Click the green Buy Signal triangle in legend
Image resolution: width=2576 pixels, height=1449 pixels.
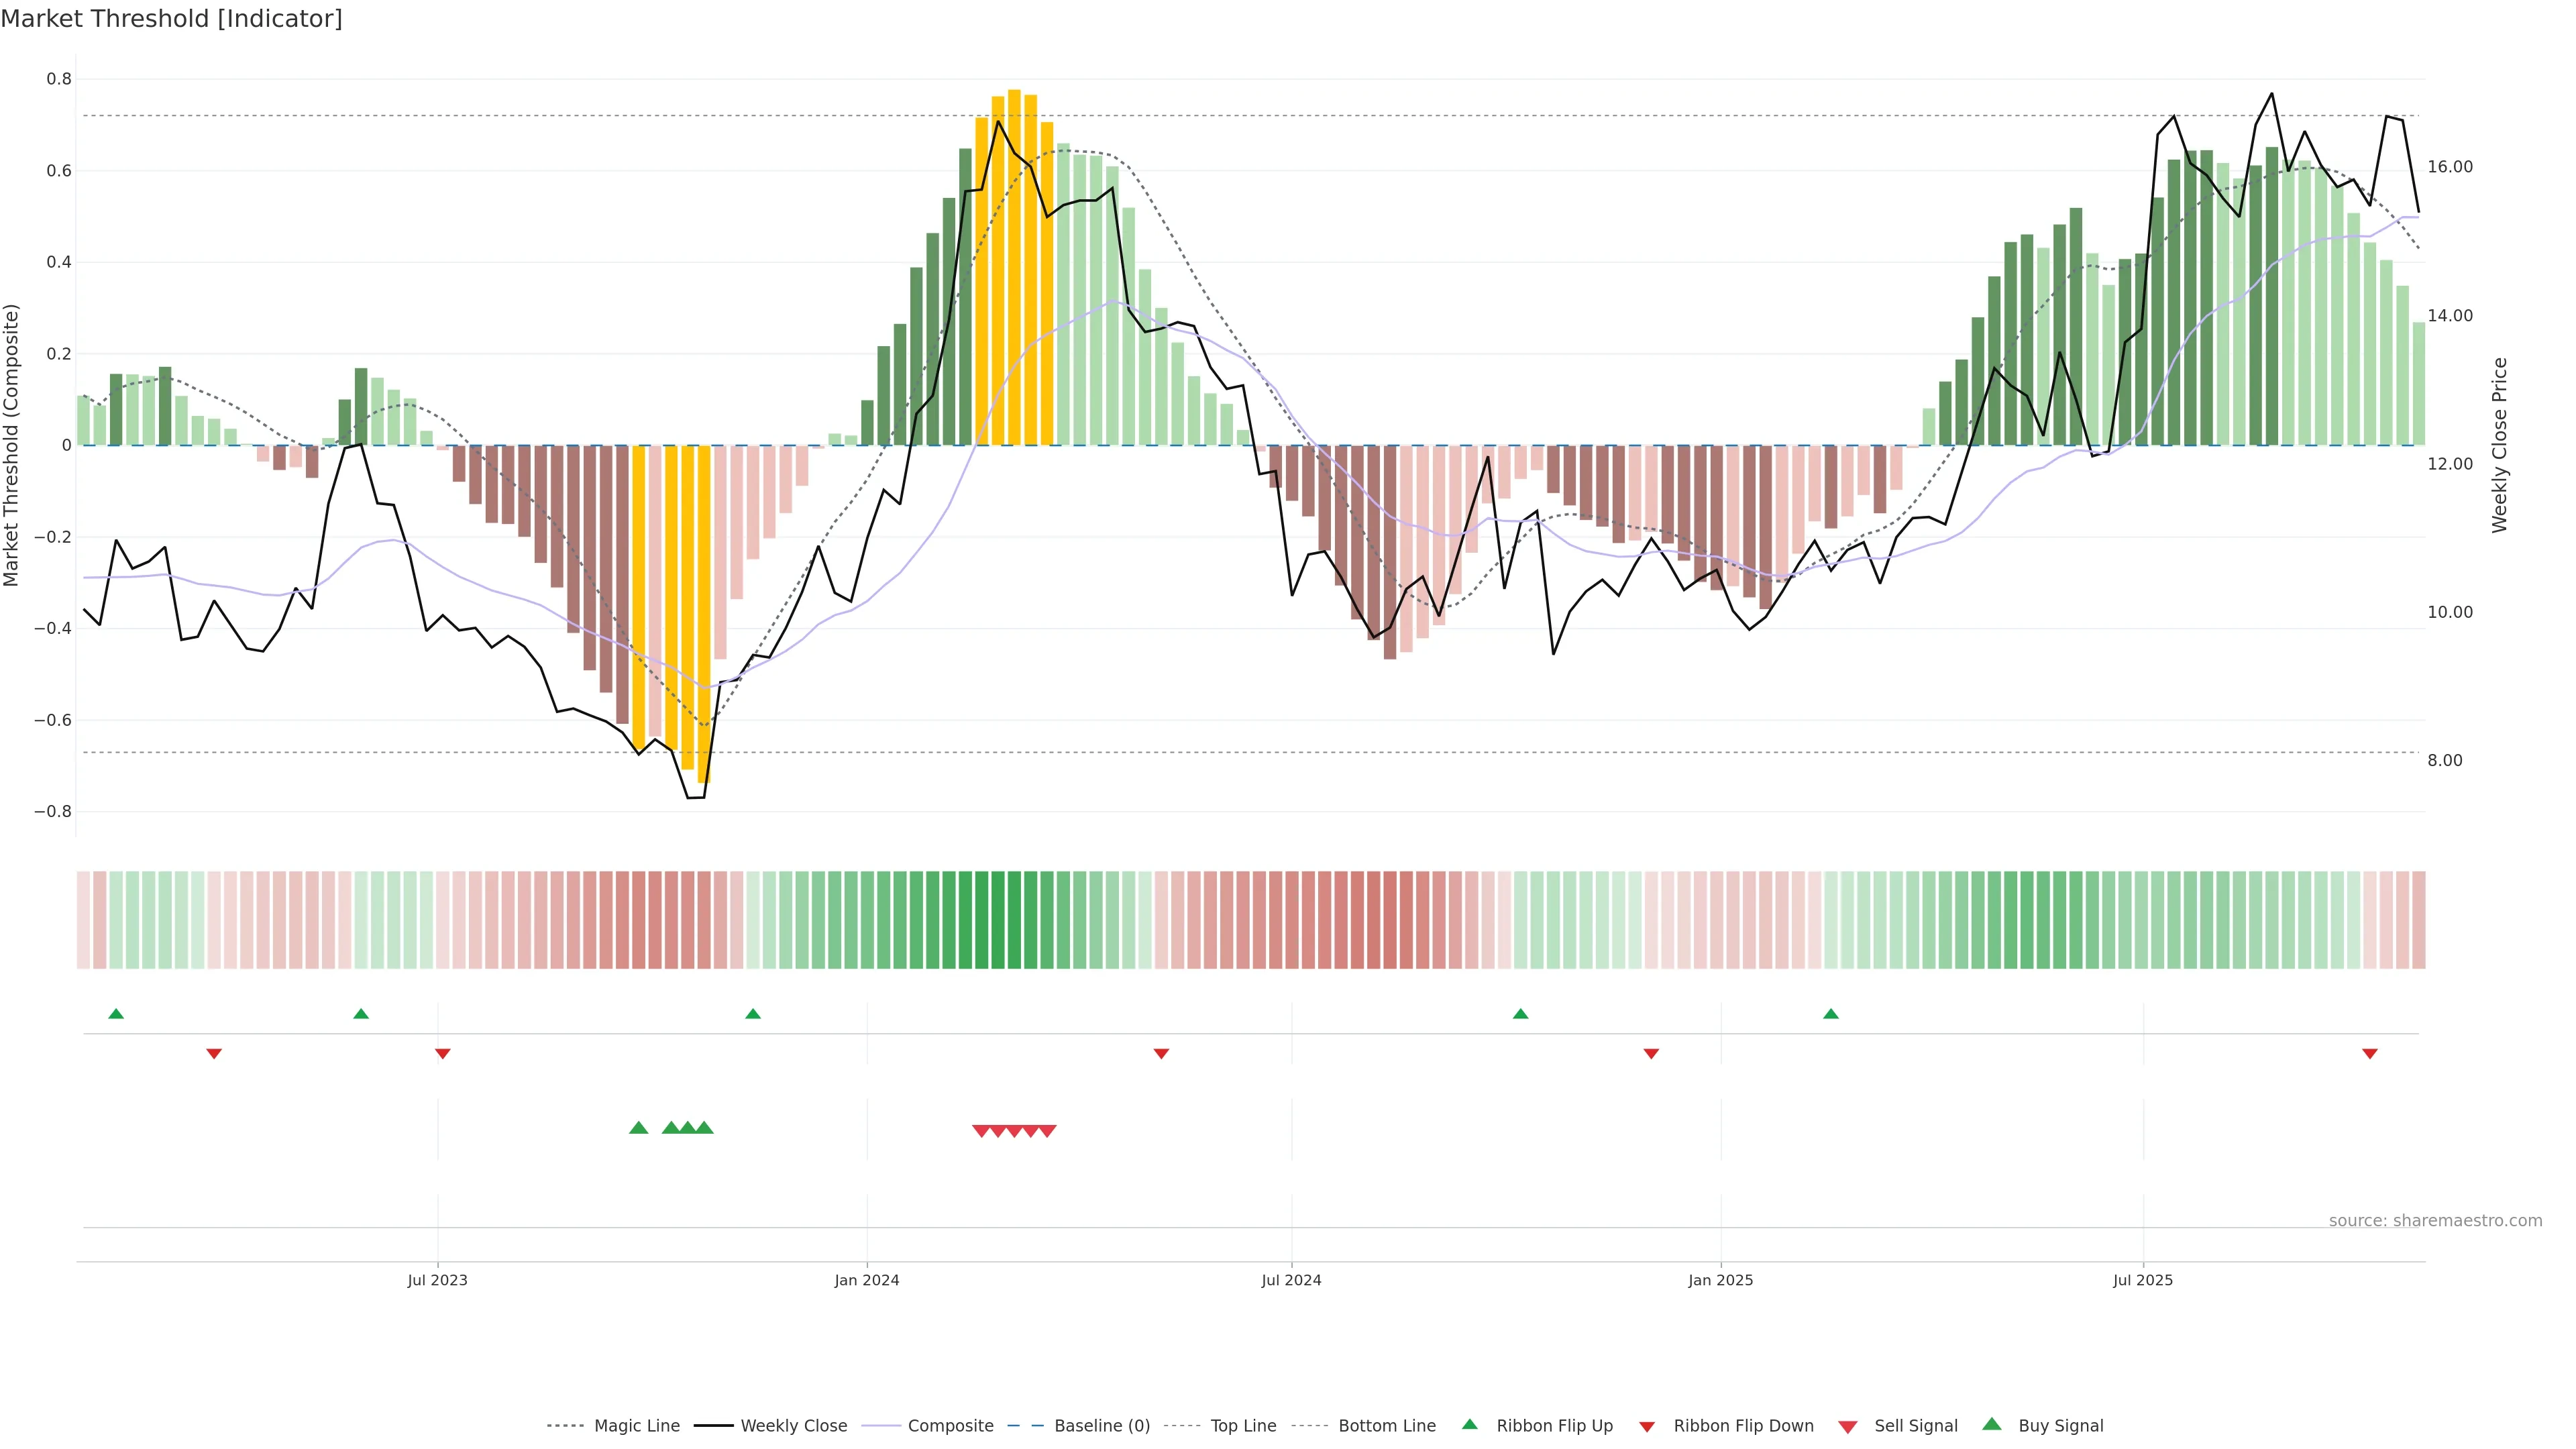(1991, 1424)
